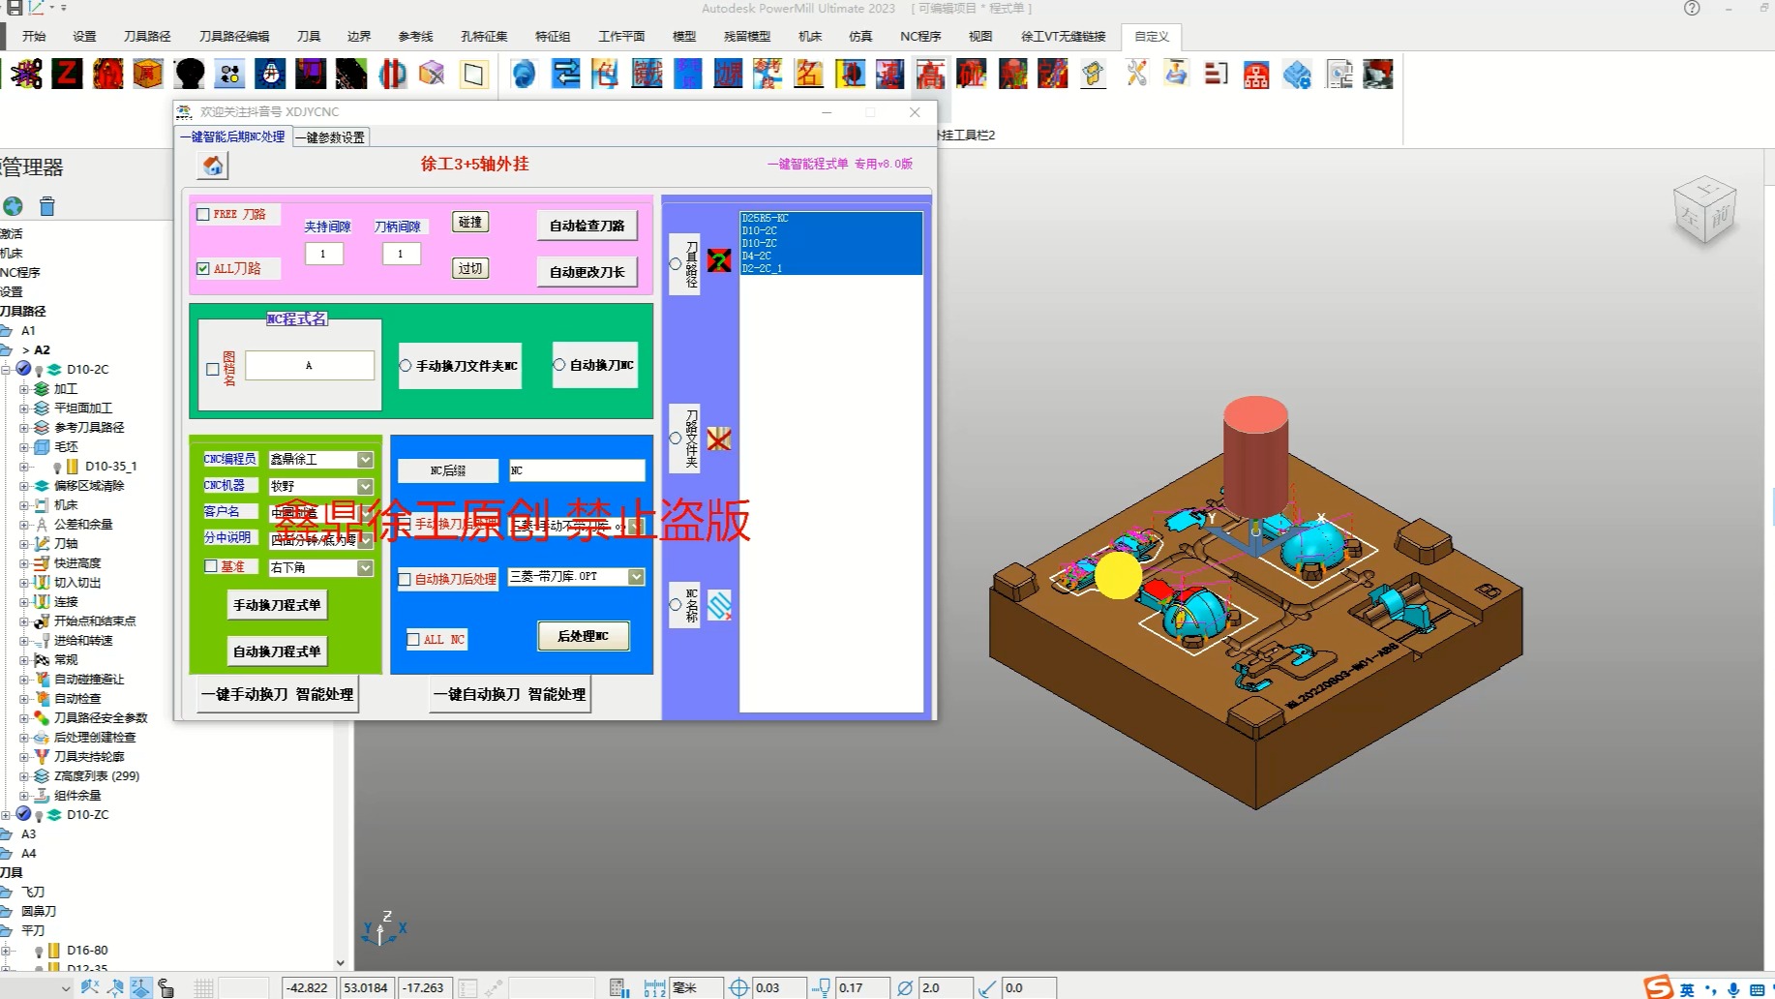This screenshot has height=999, width=1775.
Task: Check the 自动换刀后处理 checkbox
Action: [x=406, y=579]
